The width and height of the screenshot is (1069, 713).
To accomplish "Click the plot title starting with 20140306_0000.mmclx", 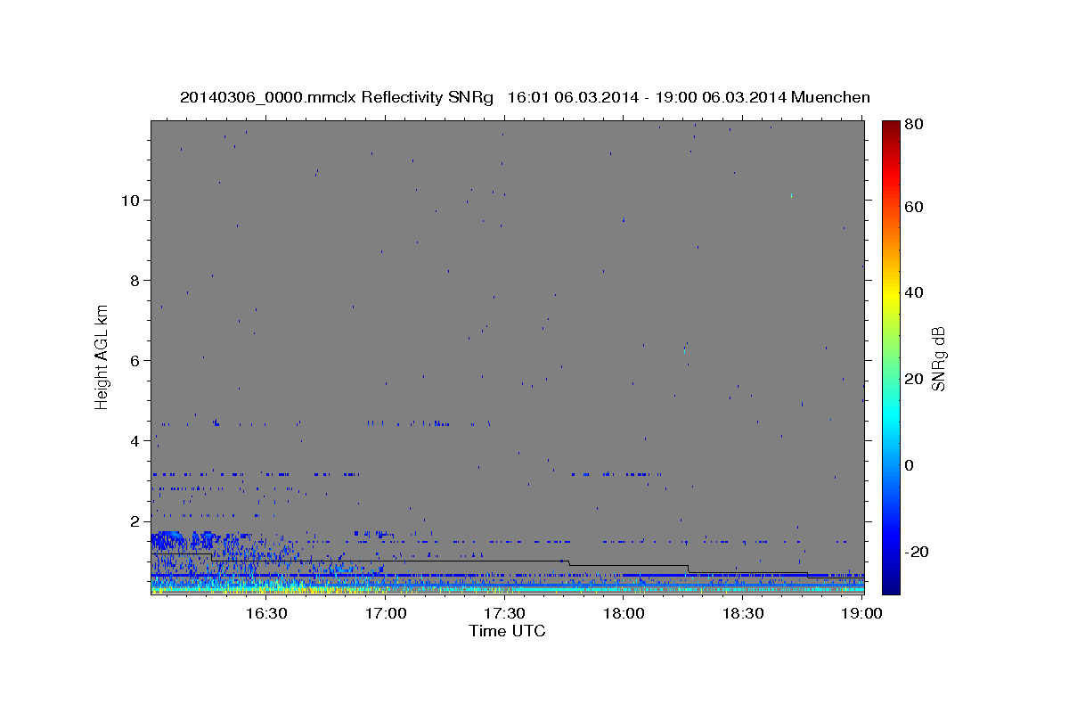I will click(x=525, y=96).
